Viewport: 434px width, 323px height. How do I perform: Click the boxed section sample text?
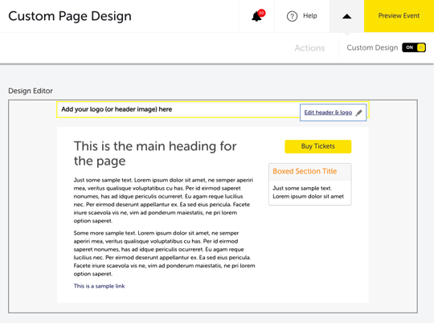click(309, 192)
